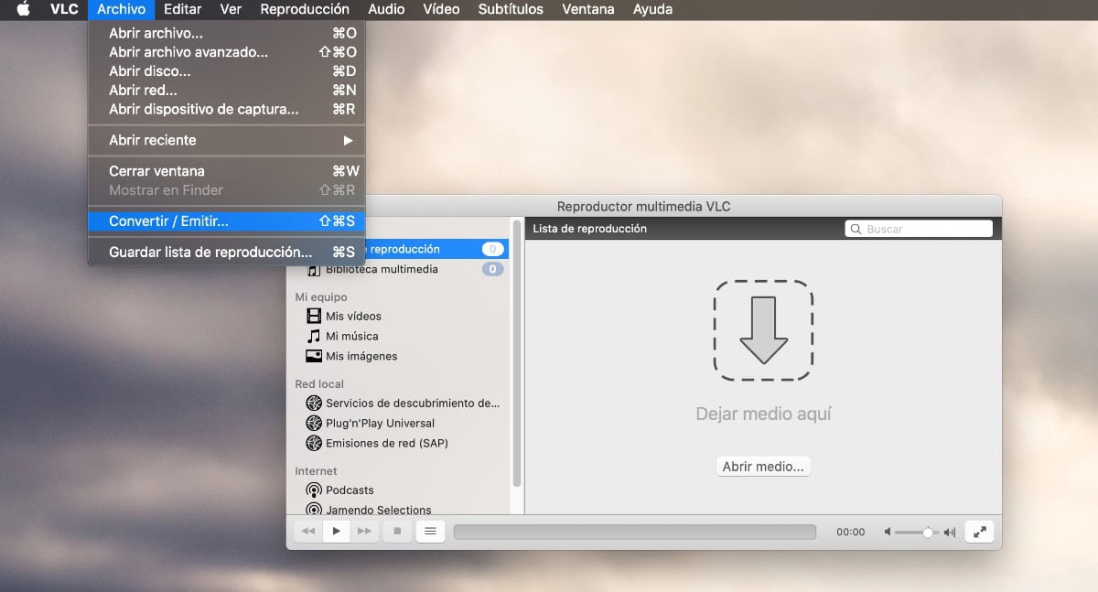
Task: Select Servicios de descubrimiento de... entry
Action: 413,404
